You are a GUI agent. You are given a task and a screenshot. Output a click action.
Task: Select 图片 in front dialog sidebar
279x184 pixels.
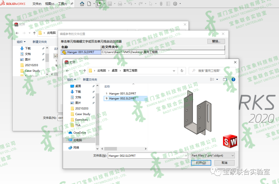click(x=78, y=103)
